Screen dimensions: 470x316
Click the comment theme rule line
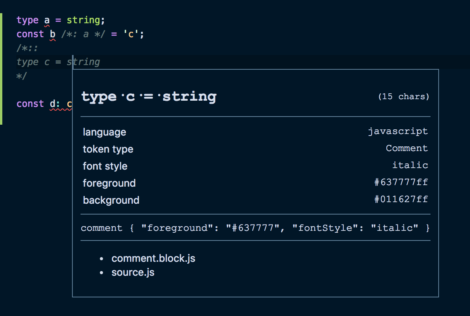tap(256, 228)
